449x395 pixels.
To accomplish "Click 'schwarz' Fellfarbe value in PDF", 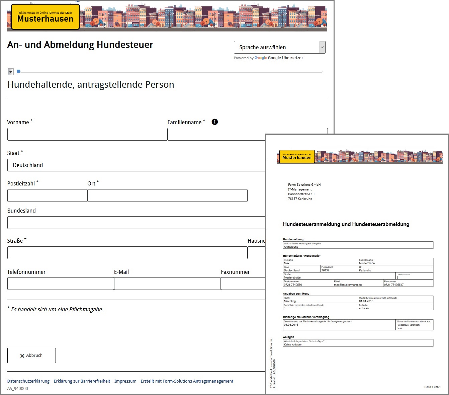I will 364,308.
